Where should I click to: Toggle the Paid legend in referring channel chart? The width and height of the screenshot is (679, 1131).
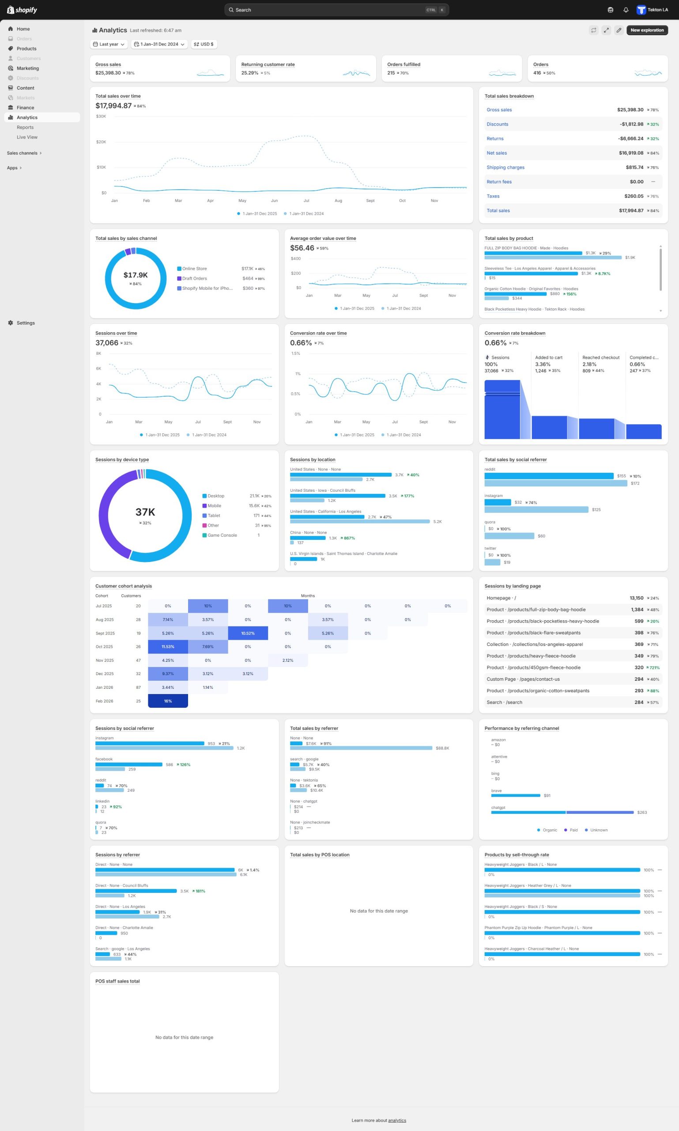pyautogui.click(x=570, y=830)
